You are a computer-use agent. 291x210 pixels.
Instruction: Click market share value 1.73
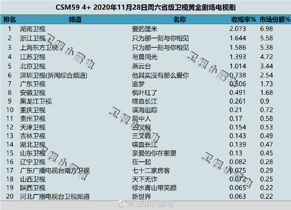(x=267, y=84)
